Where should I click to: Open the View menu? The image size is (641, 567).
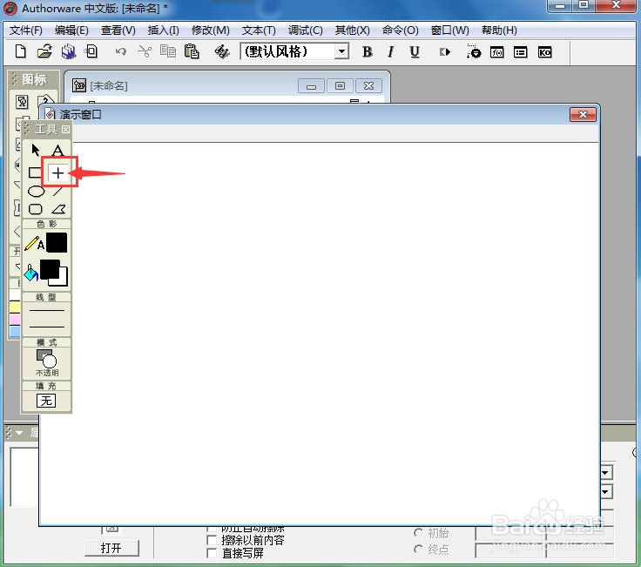(x=118, y=30)
